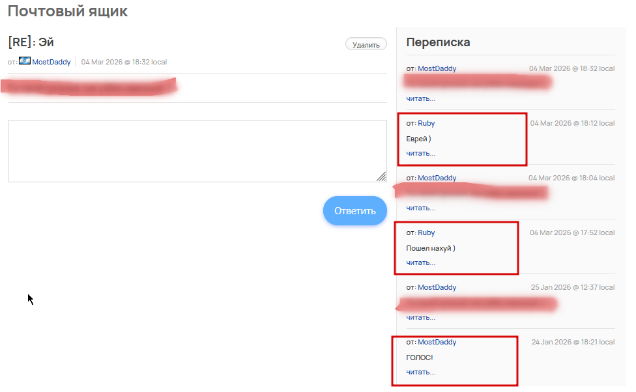Screen dimensions: 636x392
Task: Click читать... under the 18:12 Ruby message
Action: coord(420,153)
